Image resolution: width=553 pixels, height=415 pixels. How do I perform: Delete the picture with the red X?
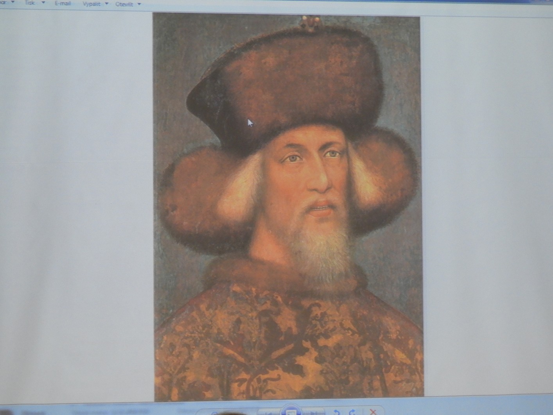click(373, 412)
